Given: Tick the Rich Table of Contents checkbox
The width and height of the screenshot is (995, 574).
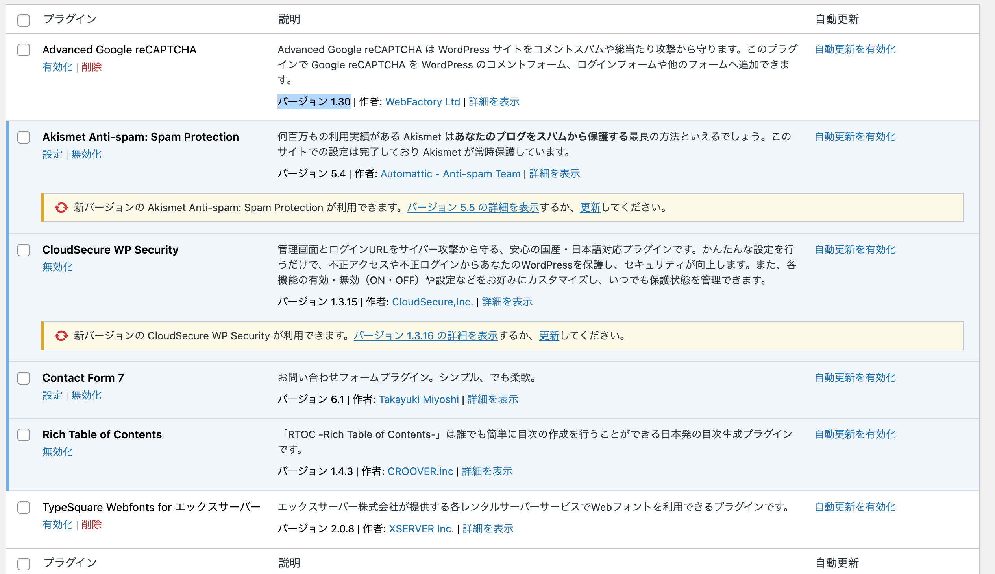Looking at the screenshot, I should [24, 435].
